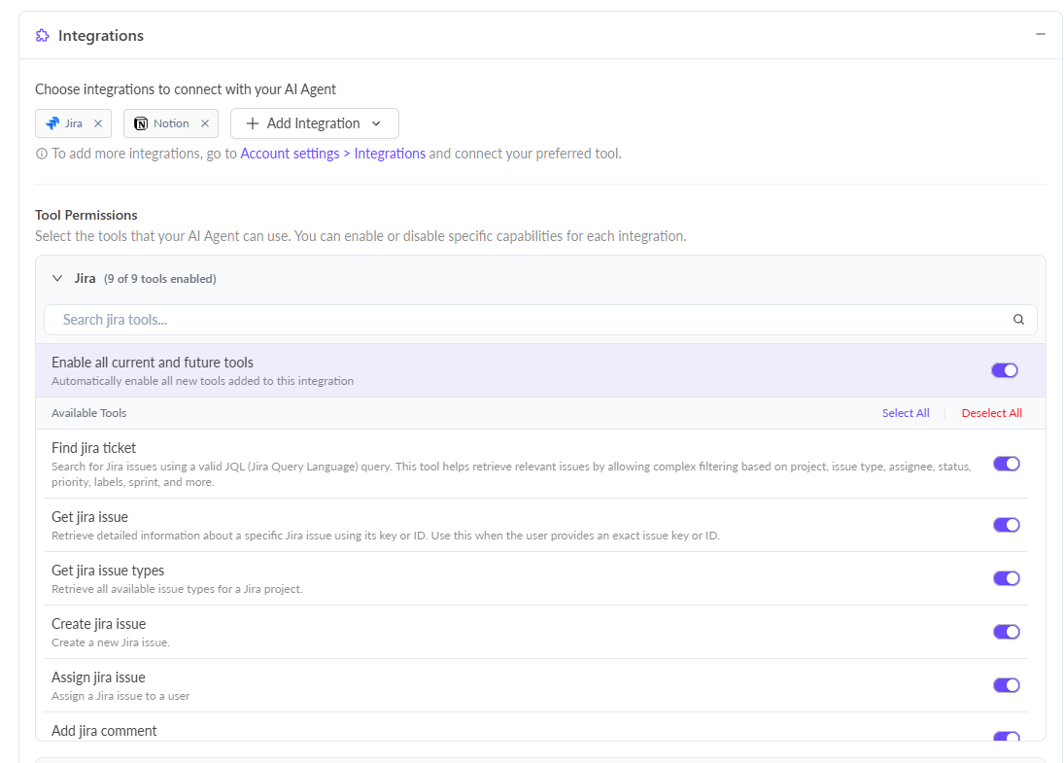Click the Integrations puzzle icon

tap(43, 36)
